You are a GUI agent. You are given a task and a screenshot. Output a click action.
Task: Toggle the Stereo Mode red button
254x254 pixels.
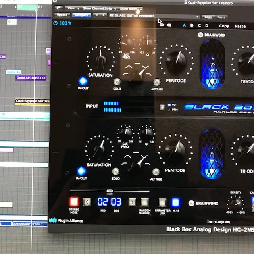74,202
